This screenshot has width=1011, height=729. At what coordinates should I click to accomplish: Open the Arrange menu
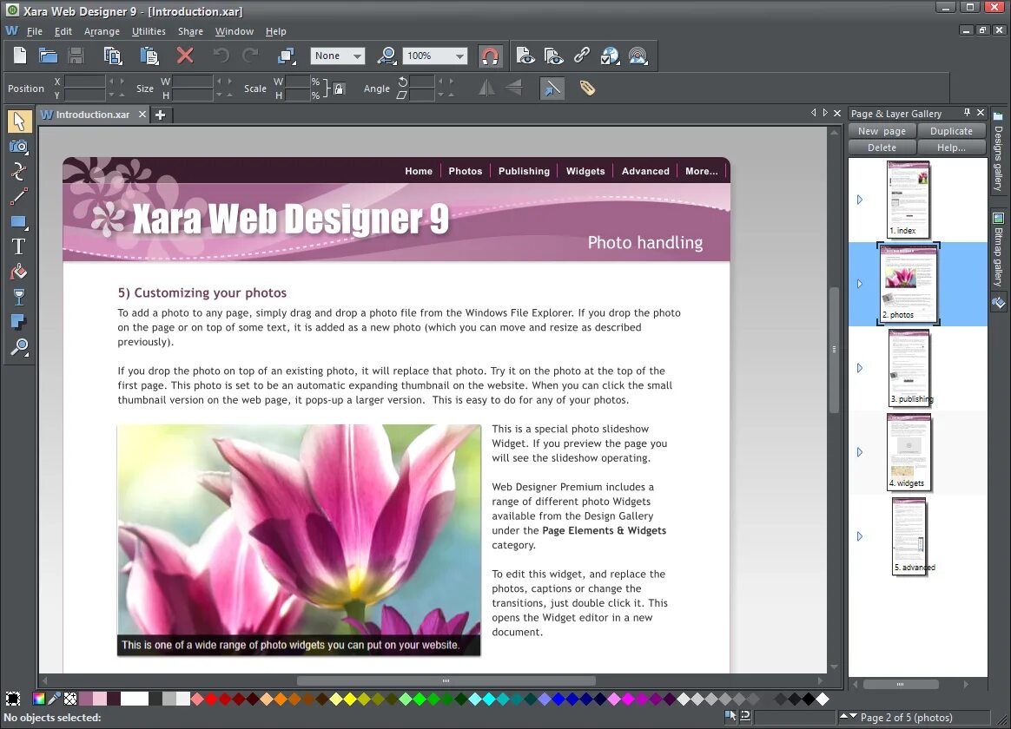click(102, 31)
